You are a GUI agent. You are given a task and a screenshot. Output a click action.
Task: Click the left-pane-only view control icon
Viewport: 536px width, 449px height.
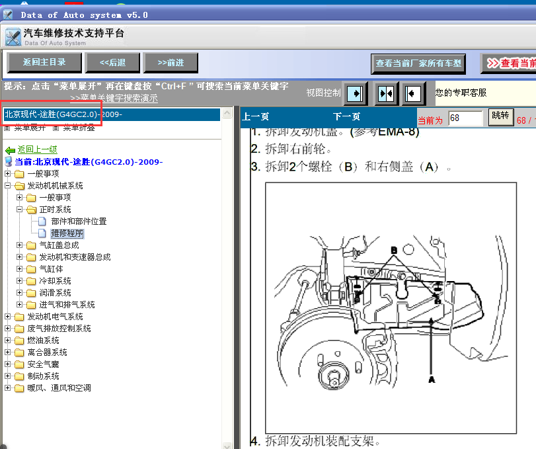click(356, 93)
